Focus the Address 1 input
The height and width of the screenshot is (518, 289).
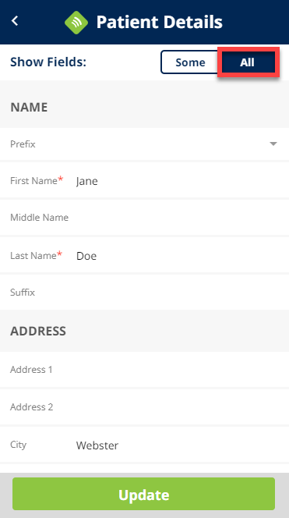tap(145, 369)
